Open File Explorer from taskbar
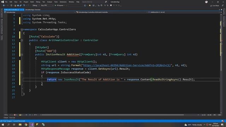 pyautogui.click(x=20, y=125)
